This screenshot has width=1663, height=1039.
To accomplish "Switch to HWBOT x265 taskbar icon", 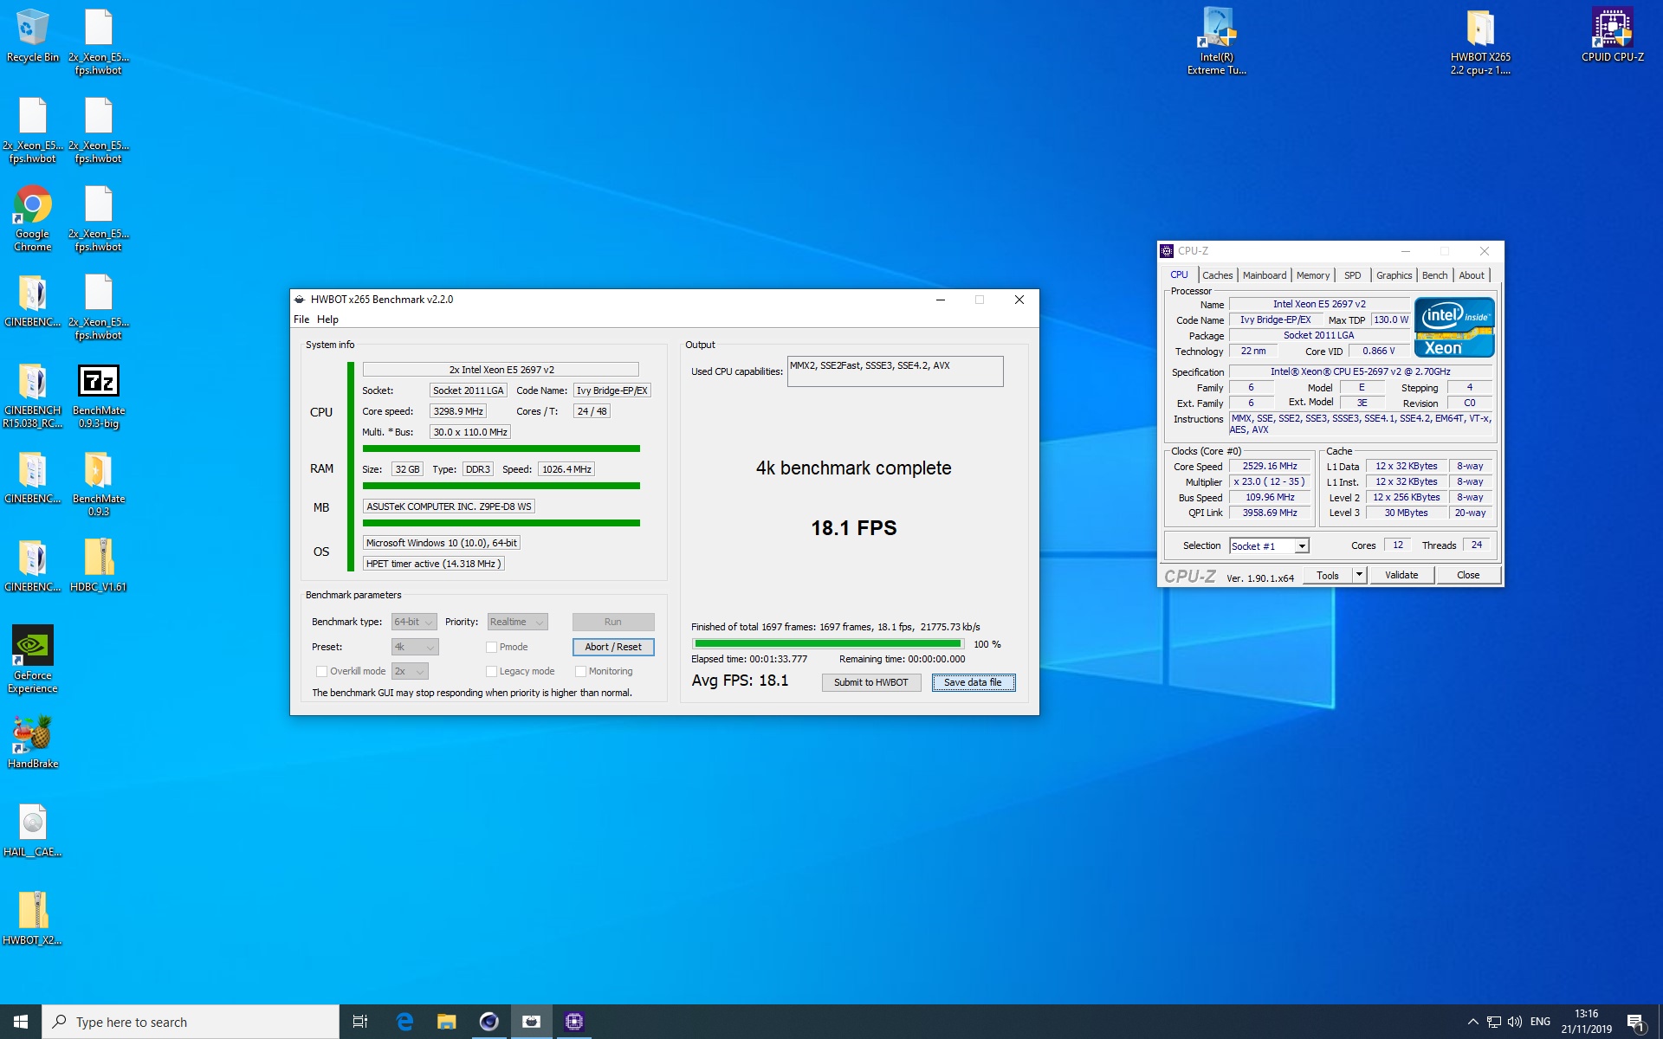I will point(531,1022).
